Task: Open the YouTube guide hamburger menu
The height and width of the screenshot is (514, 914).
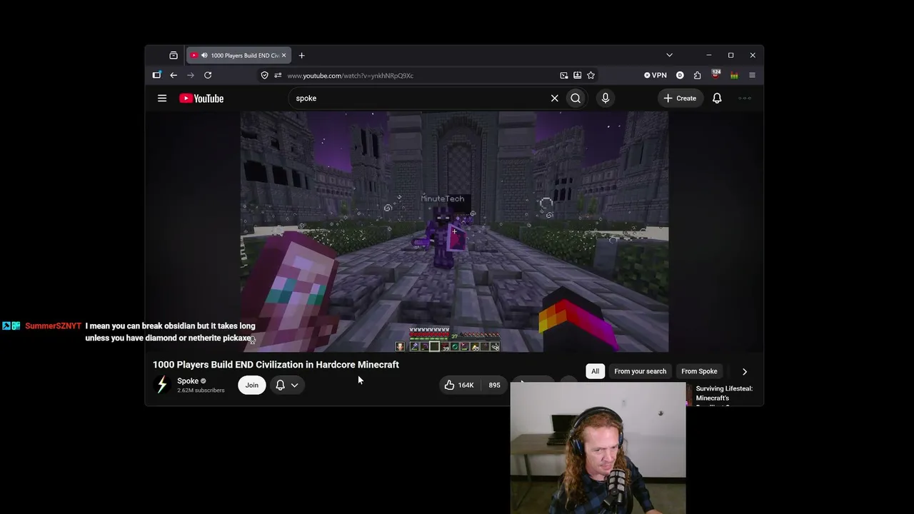Action: 162,99
